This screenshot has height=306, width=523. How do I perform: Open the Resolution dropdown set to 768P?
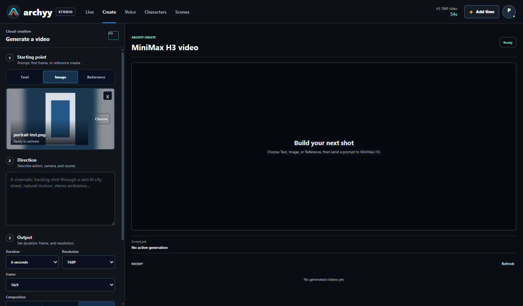(x=89, y=262)
